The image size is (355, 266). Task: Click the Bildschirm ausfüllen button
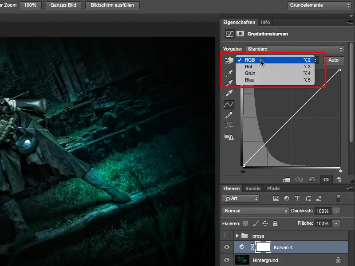tap(112, 5)
